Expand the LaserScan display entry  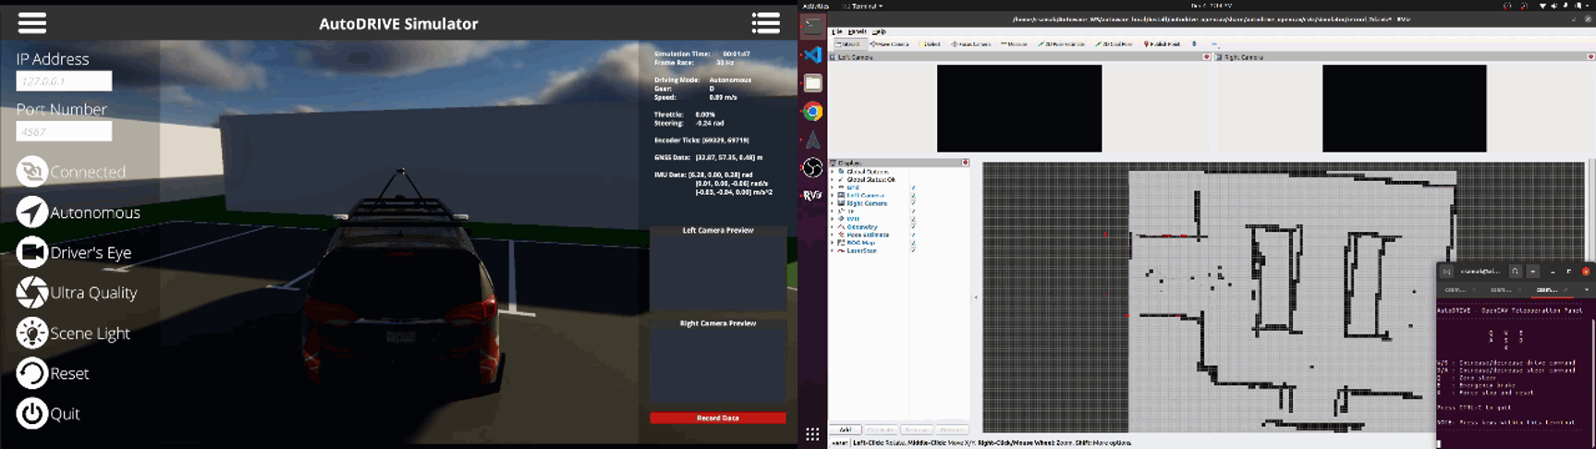click(x=832, y=250)
